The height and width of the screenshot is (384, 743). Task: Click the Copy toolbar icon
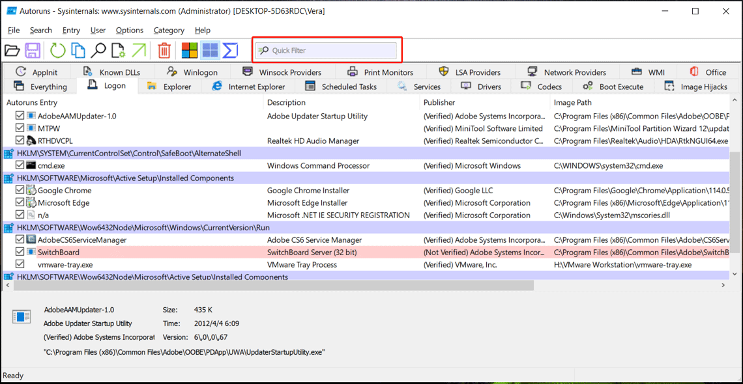pyautogui.click(x=78, y=50)
